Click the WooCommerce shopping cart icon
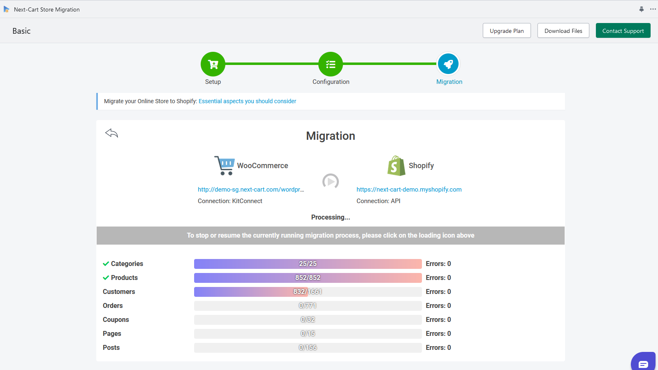The width and height of the screenshot is (658, 370). click(x=225, y=165)
